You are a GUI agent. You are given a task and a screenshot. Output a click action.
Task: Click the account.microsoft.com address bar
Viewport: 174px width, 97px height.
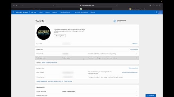pos(87,5)
